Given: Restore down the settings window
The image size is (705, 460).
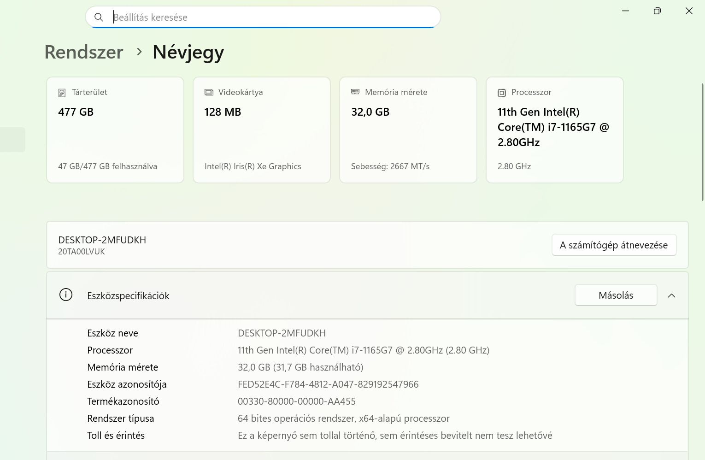Looking at the screenshot, I should coord(657,11).
